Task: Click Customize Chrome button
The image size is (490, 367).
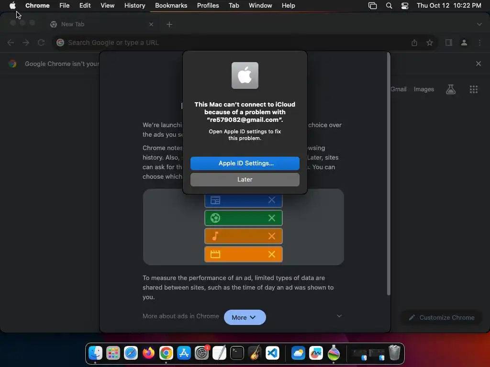Action: tap(442, 317)
